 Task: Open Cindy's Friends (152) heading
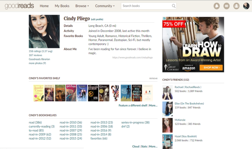click(176, 80)
